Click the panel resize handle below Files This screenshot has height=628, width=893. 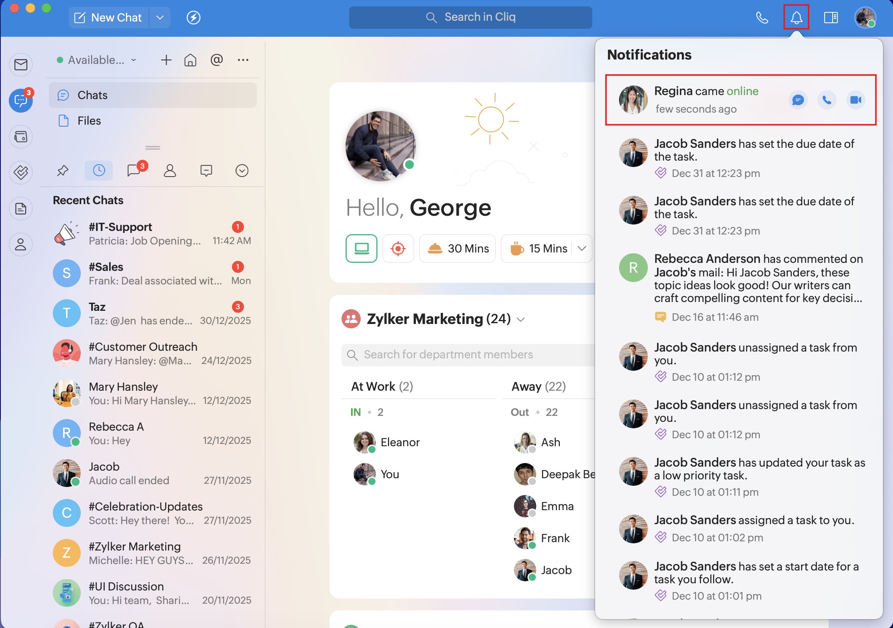152,148
